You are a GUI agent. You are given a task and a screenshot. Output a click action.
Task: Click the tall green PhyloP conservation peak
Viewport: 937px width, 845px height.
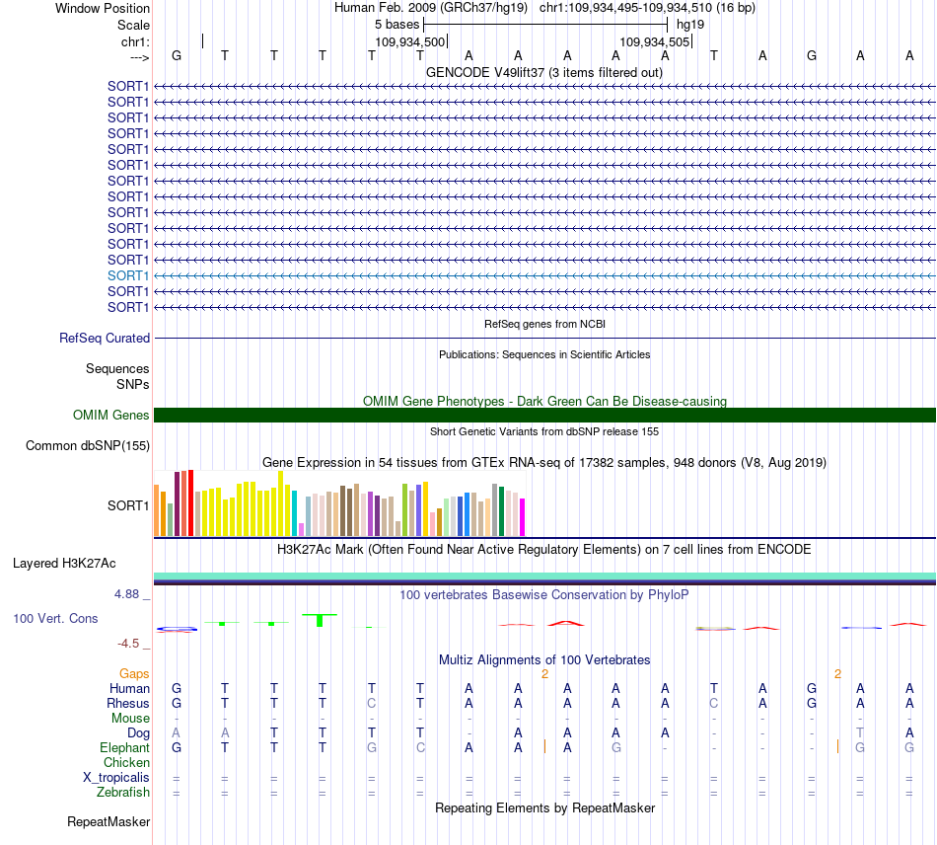click(320, 620)
